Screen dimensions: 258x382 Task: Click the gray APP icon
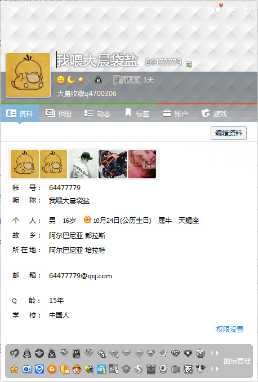point(114,370)
